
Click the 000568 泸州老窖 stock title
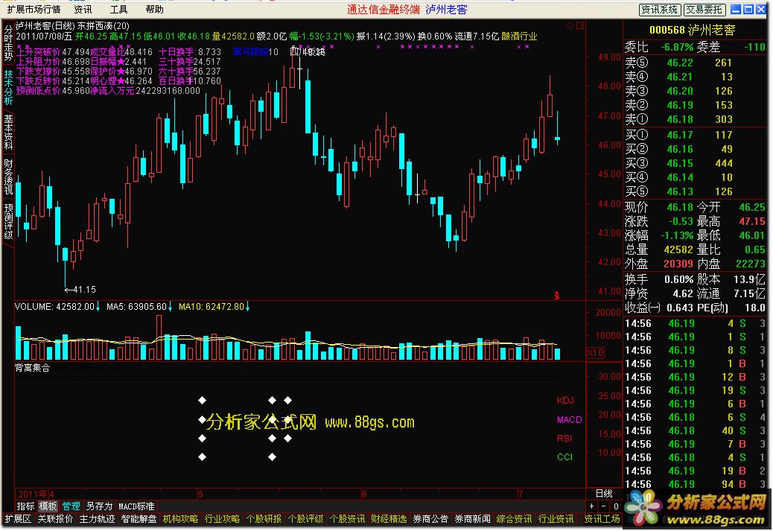692,30
